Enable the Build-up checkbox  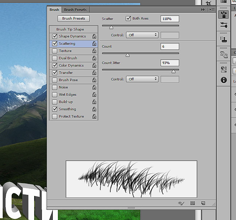[x=55, y=102]
